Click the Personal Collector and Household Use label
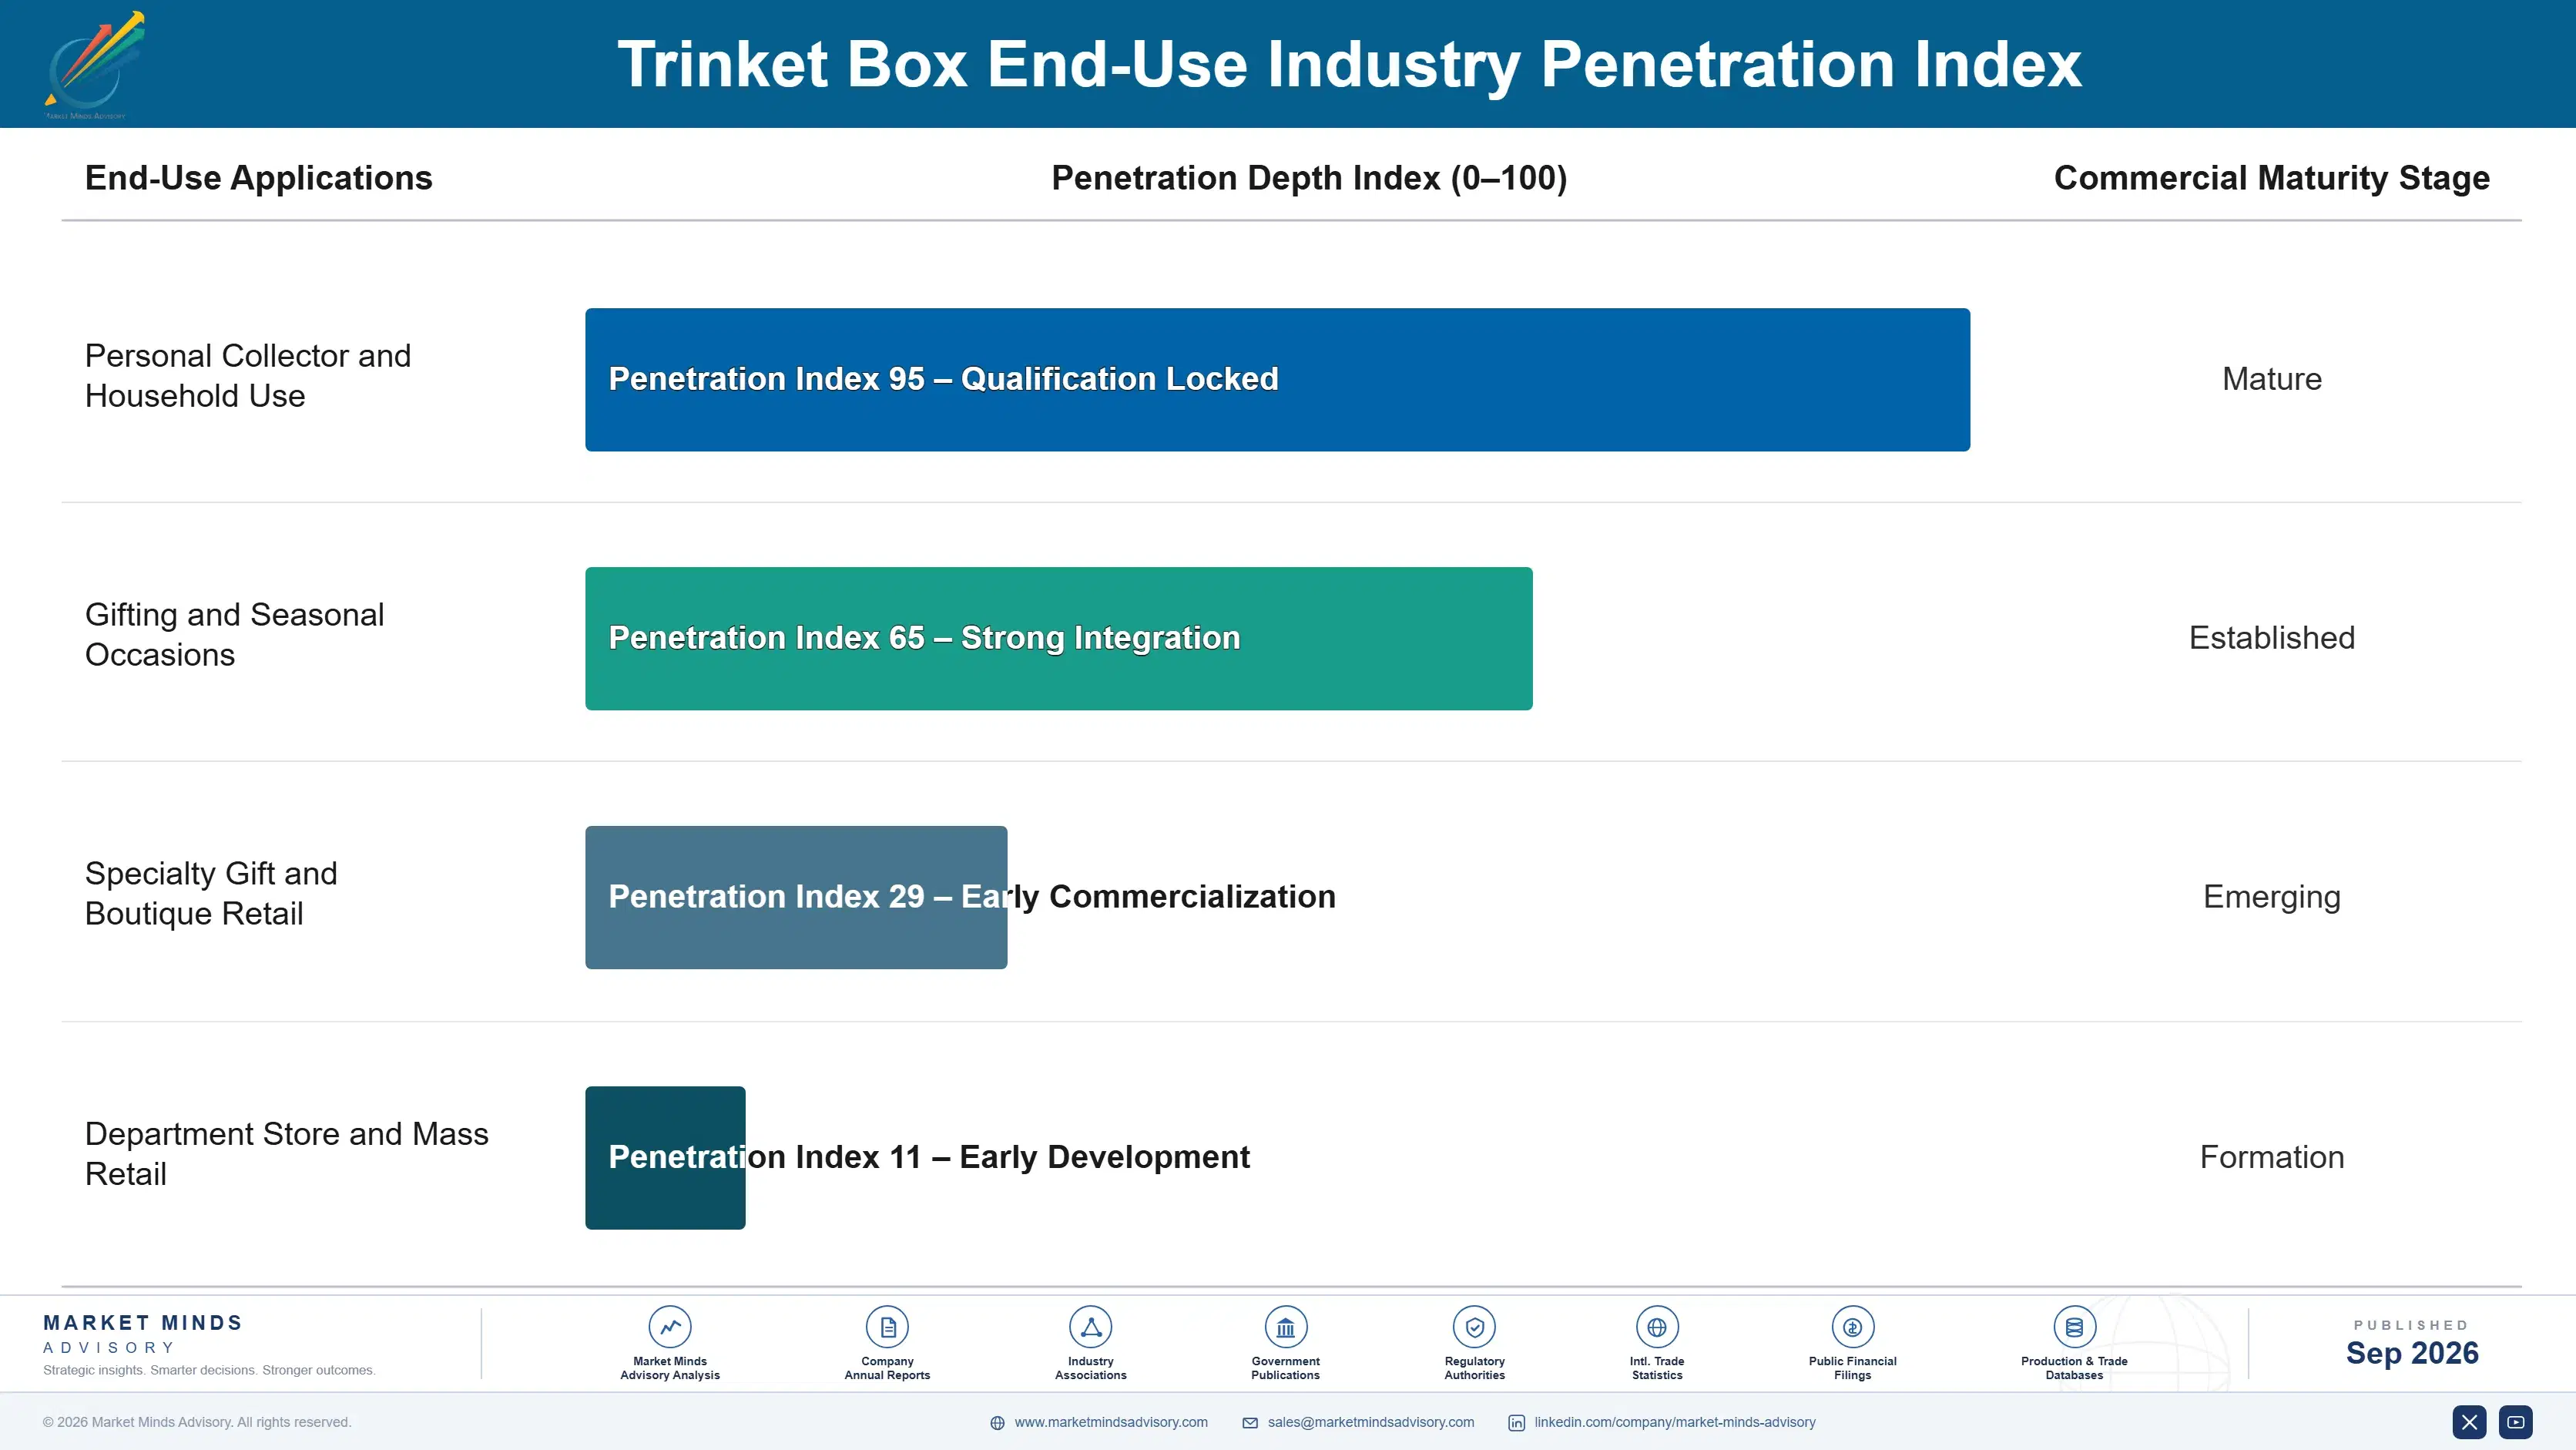 (x=248, y=376)
